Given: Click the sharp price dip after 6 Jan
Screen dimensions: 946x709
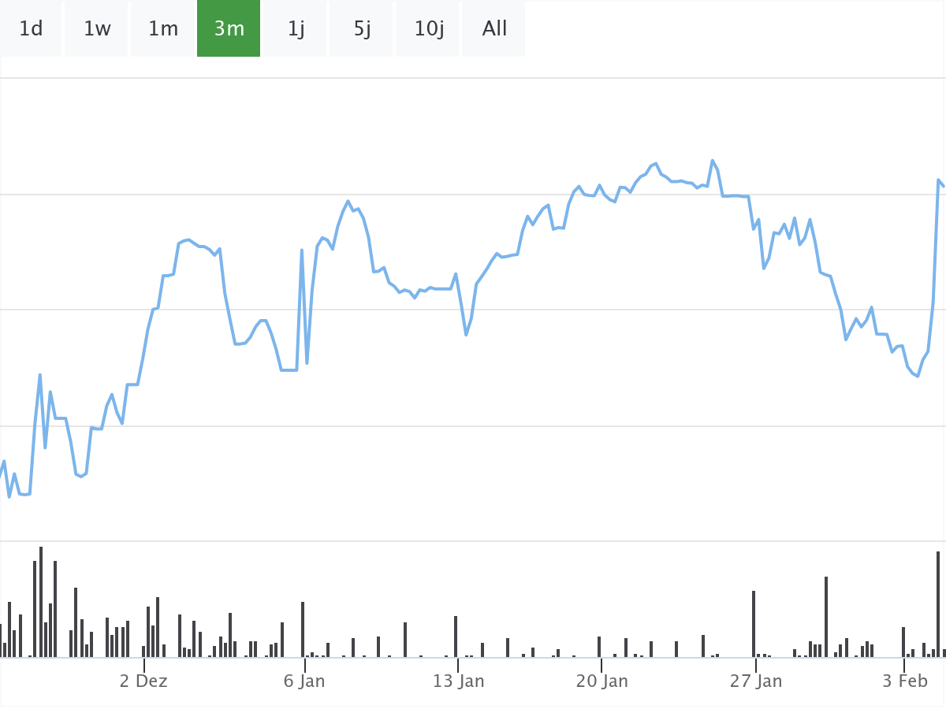Looking at the screenshot, I should (307, 363).
